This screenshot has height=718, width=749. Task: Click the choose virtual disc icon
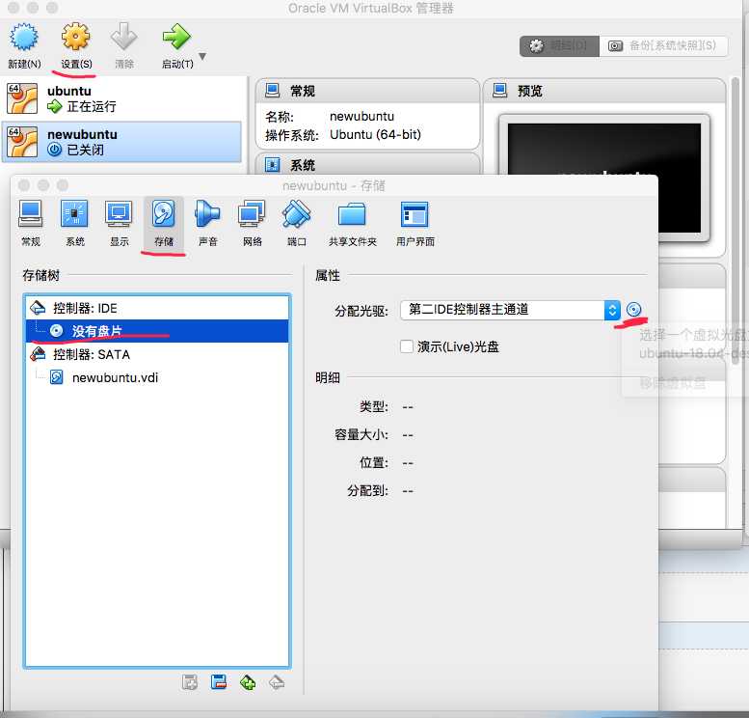tap(633, 310)
